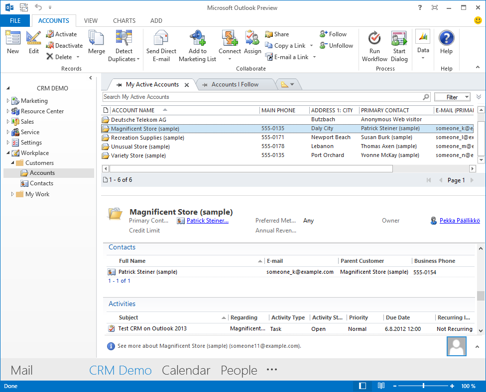This screenshot has height=392, width=486.
Task: Expand the Resource Center node
Action: tap(8, 111)
